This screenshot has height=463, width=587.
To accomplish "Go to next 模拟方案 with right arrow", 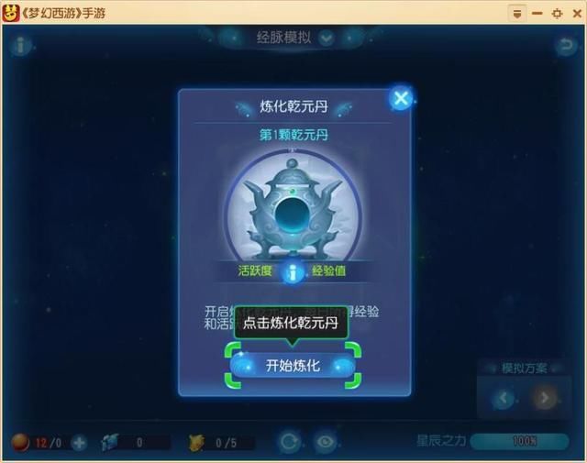I will 544,398.
